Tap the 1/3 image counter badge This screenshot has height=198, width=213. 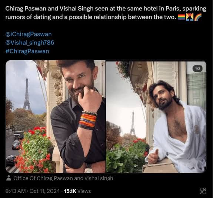coord(197,69)
